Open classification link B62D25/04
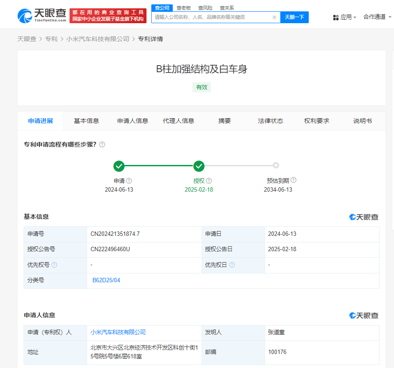 point(106,280)
